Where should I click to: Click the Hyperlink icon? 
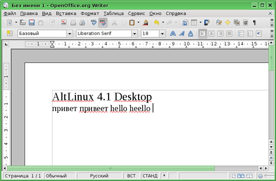(185, 23)
